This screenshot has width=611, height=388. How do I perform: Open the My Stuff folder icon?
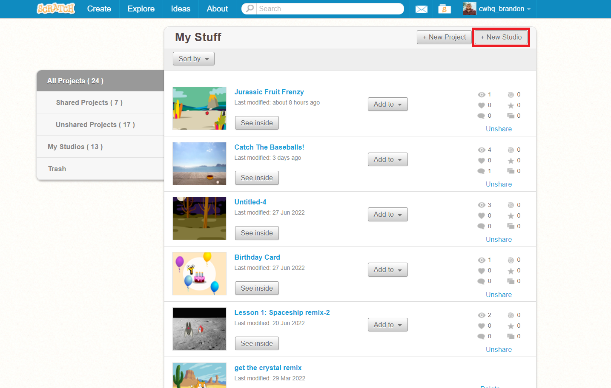pyautogui.click(x=445, y=9)
